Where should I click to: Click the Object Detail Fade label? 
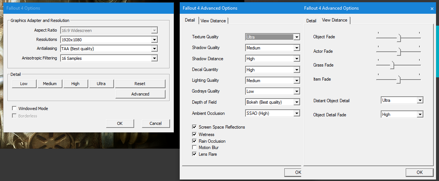tap(330, 115)
